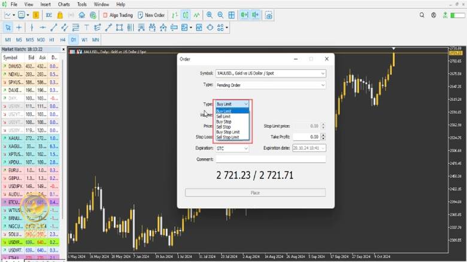Open the Insert menu
The image size is (467, 262).
46,4
